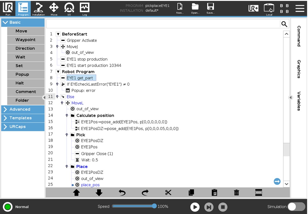This screenshot has height=214, width=308.
Task: Open the Variables side tab
Action: tap(299, 101)
